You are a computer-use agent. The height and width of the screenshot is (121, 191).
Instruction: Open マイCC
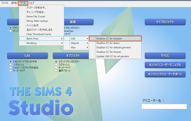pos(165,56)
